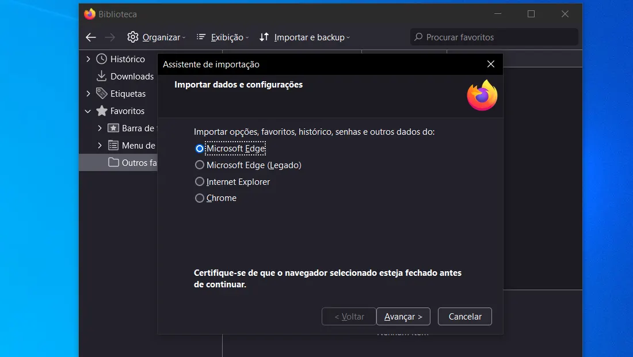Click the 'Assistente de importação' title text
Screen dimensions: 633x357
tap(211, 64)
